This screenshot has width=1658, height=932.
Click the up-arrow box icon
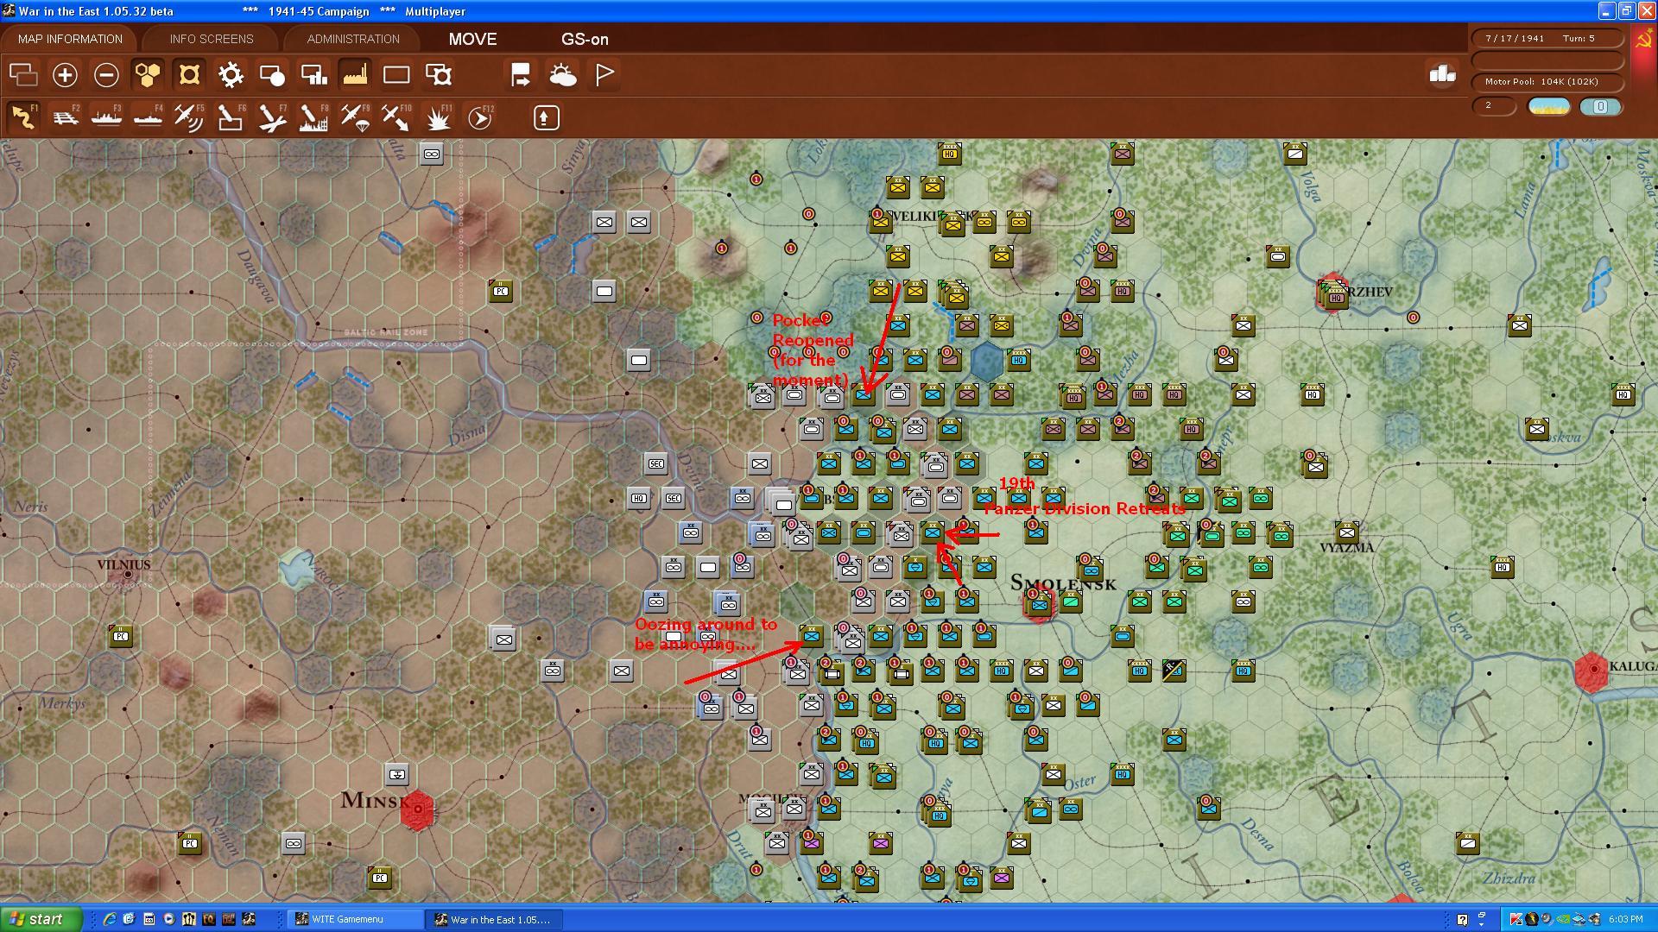546,117
